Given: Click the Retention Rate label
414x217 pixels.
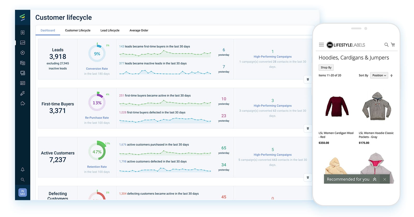Looking at the screenshot, I should coord(97,167).
